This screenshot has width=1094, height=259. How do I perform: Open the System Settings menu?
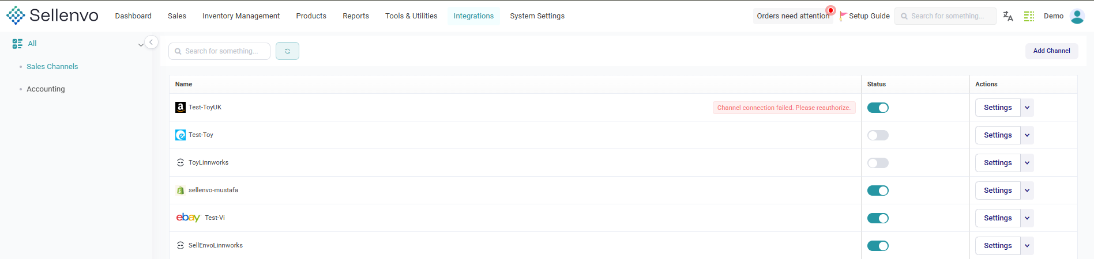click(537, 16)
